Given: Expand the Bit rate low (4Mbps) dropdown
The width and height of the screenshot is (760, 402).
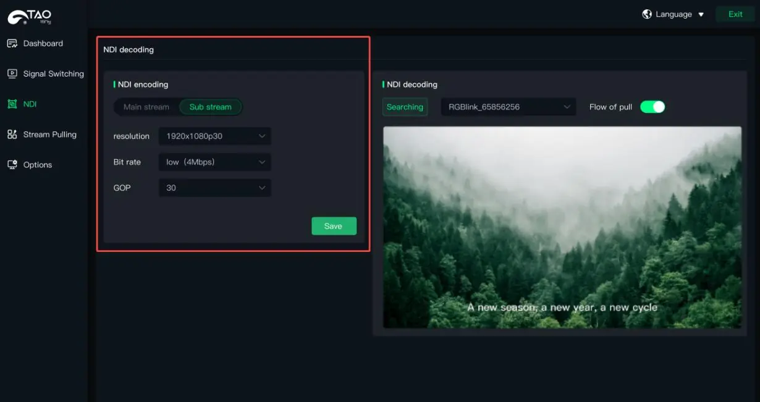Looking at the screenshot, I should pyautogui.click(x=215, y=162).
